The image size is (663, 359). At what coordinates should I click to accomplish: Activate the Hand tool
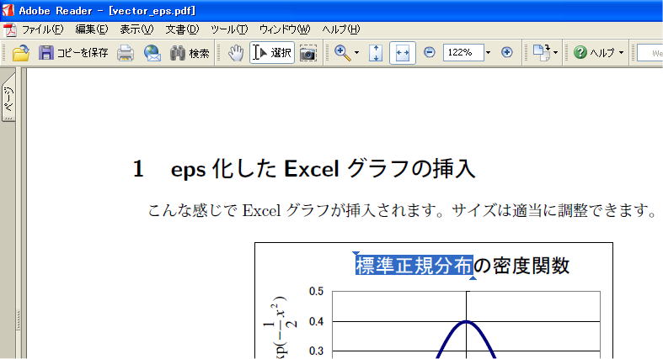pos(236,53)
